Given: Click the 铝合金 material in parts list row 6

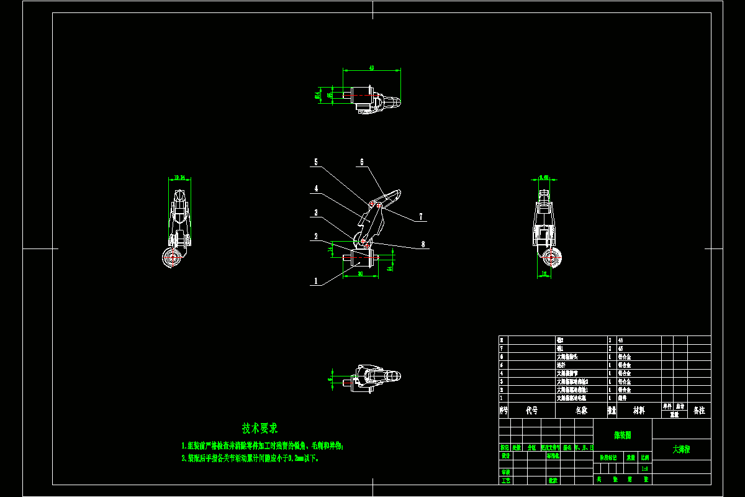Looking at the screenshot, I should (x=624, y=357).
